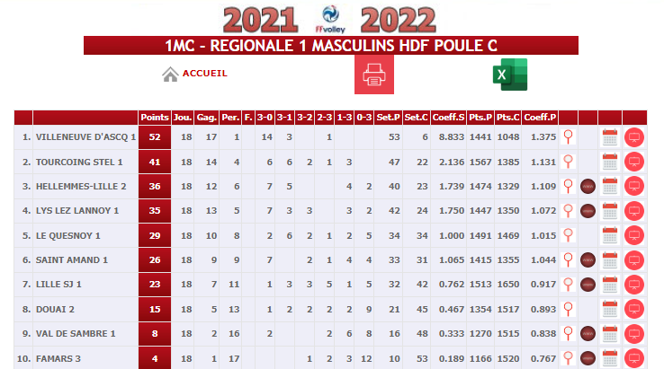Open the map pin for Famars 3
The image size is (664, 369).
coord(569,358)
